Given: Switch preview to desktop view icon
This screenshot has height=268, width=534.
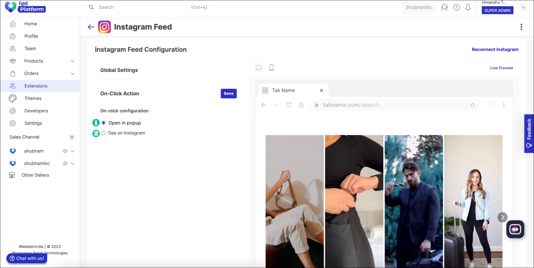Looking at the screenshot, I should coord(259,68).
